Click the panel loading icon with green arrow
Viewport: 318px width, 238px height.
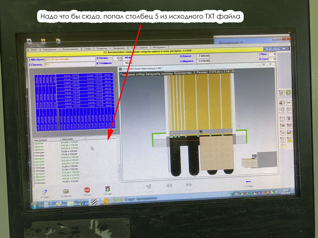(x=282, y=103)
